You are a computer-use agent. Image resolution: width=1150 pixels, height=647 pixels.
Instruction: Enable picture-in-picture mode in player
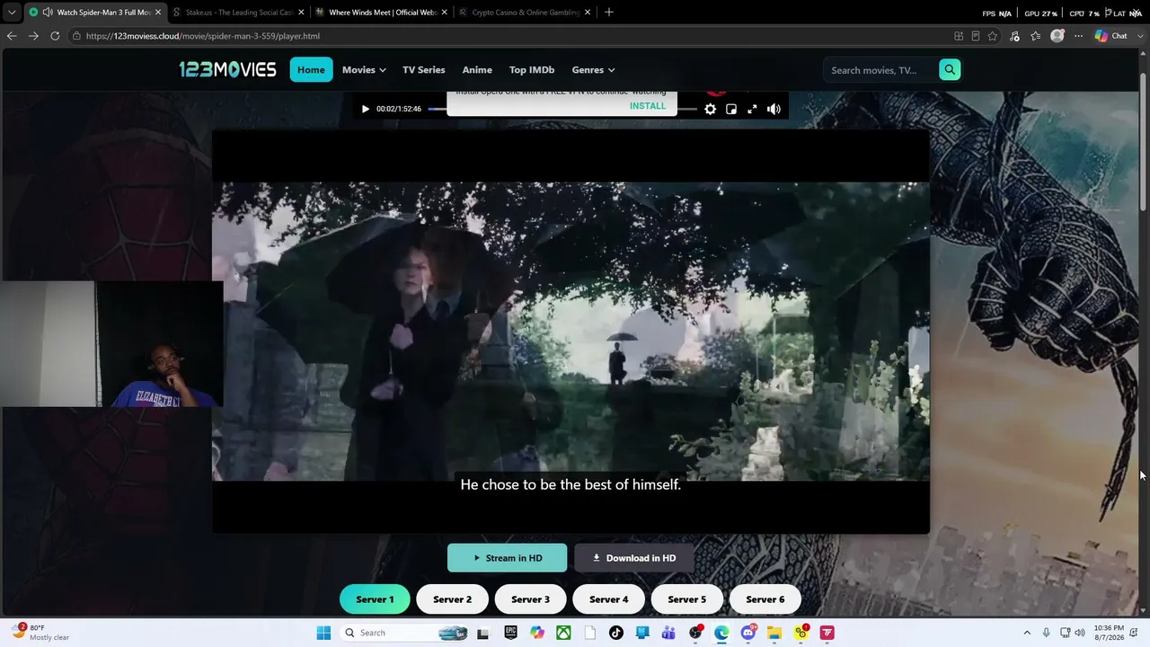pyautogui.click(x=731, y=109)
